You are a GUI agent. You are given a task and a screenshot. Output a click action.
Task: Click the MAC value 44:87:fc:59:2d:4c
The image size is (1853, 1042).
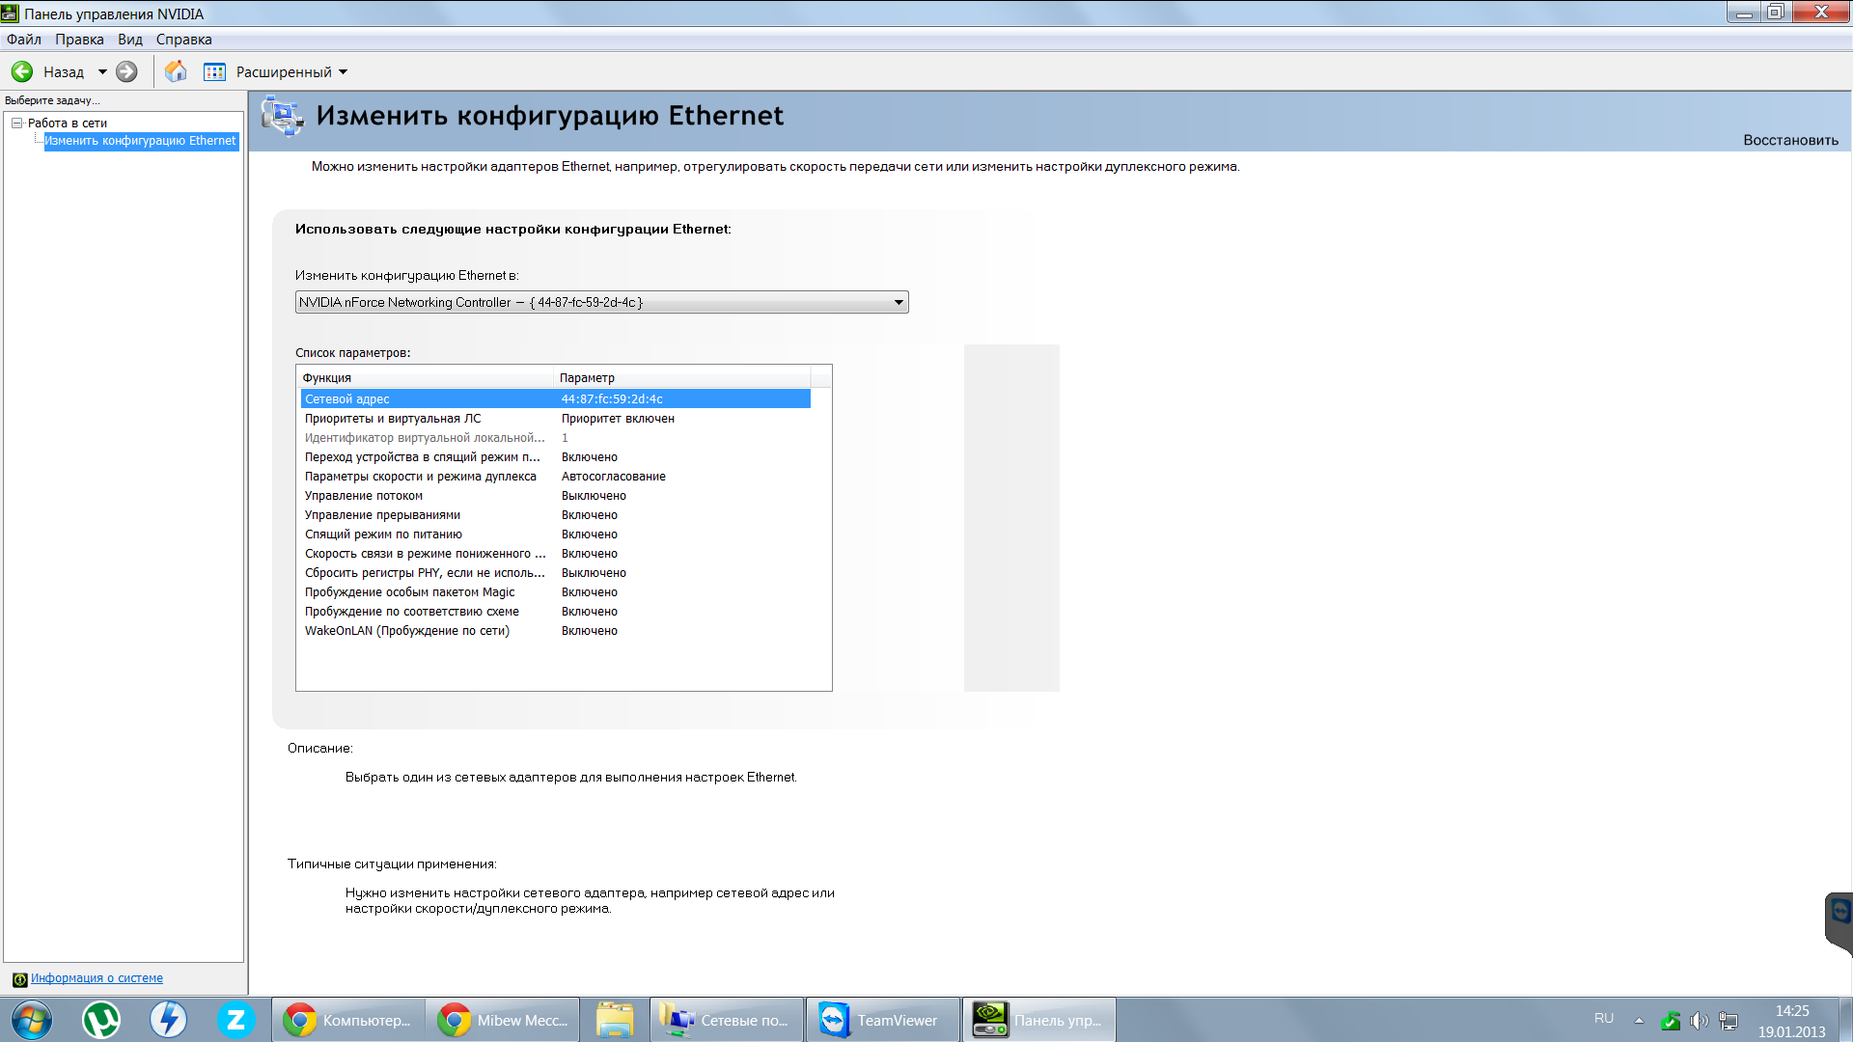pos(612,398)
